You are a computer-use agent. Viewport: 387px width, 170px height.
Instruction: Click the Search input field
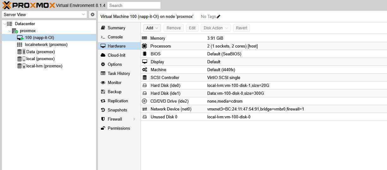point(134,5)
